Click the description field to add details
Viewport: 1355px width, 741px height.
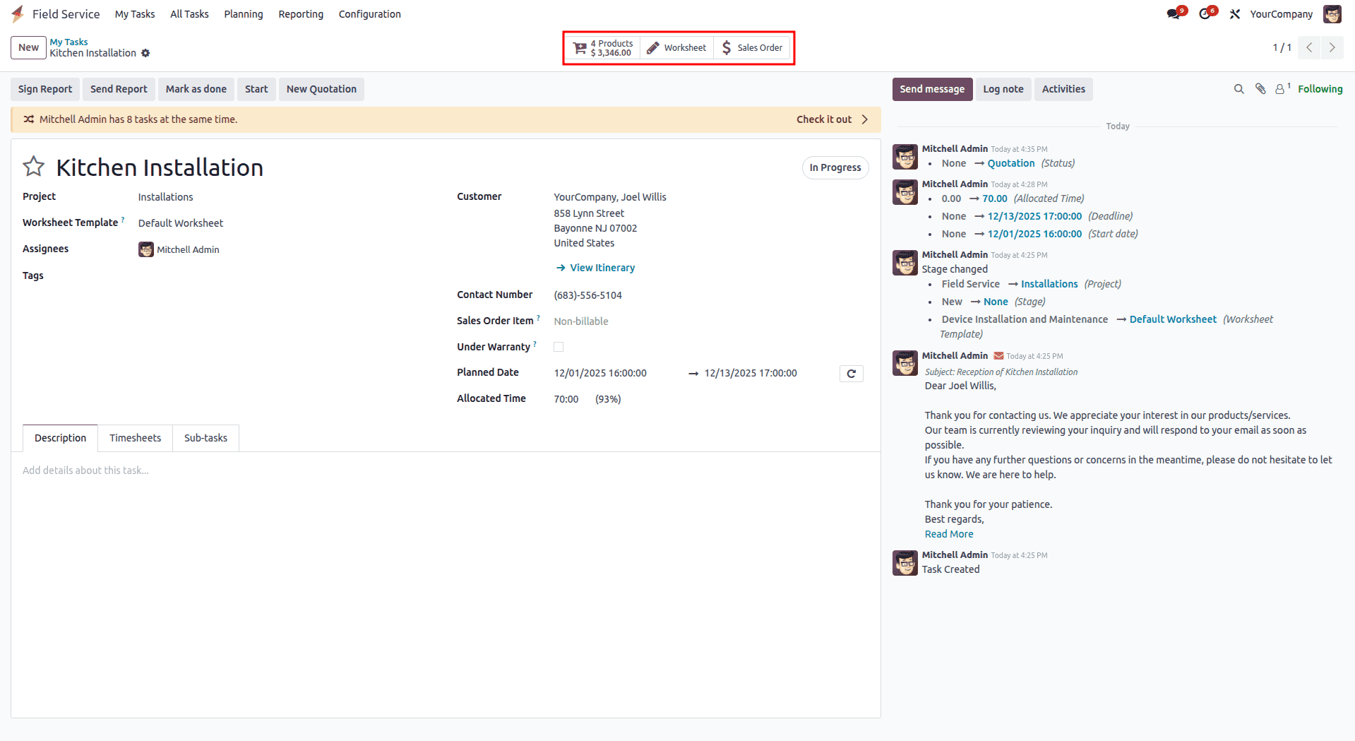click(x=282, y=470)
